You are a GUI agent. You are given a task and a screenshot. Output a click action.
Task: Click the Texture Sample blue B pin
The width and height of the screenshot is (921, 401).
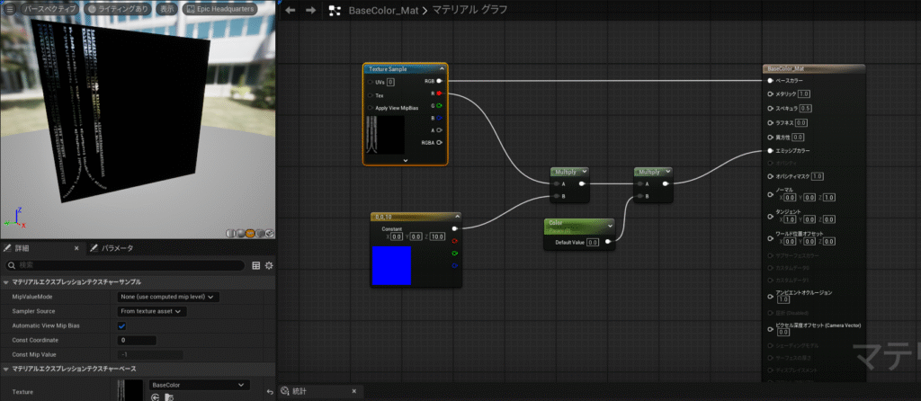[439, 118]
